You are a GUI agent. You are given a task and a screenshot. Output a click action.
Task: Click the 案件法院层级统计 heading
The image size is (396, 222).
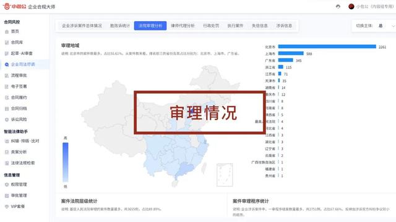click(79, 201)
